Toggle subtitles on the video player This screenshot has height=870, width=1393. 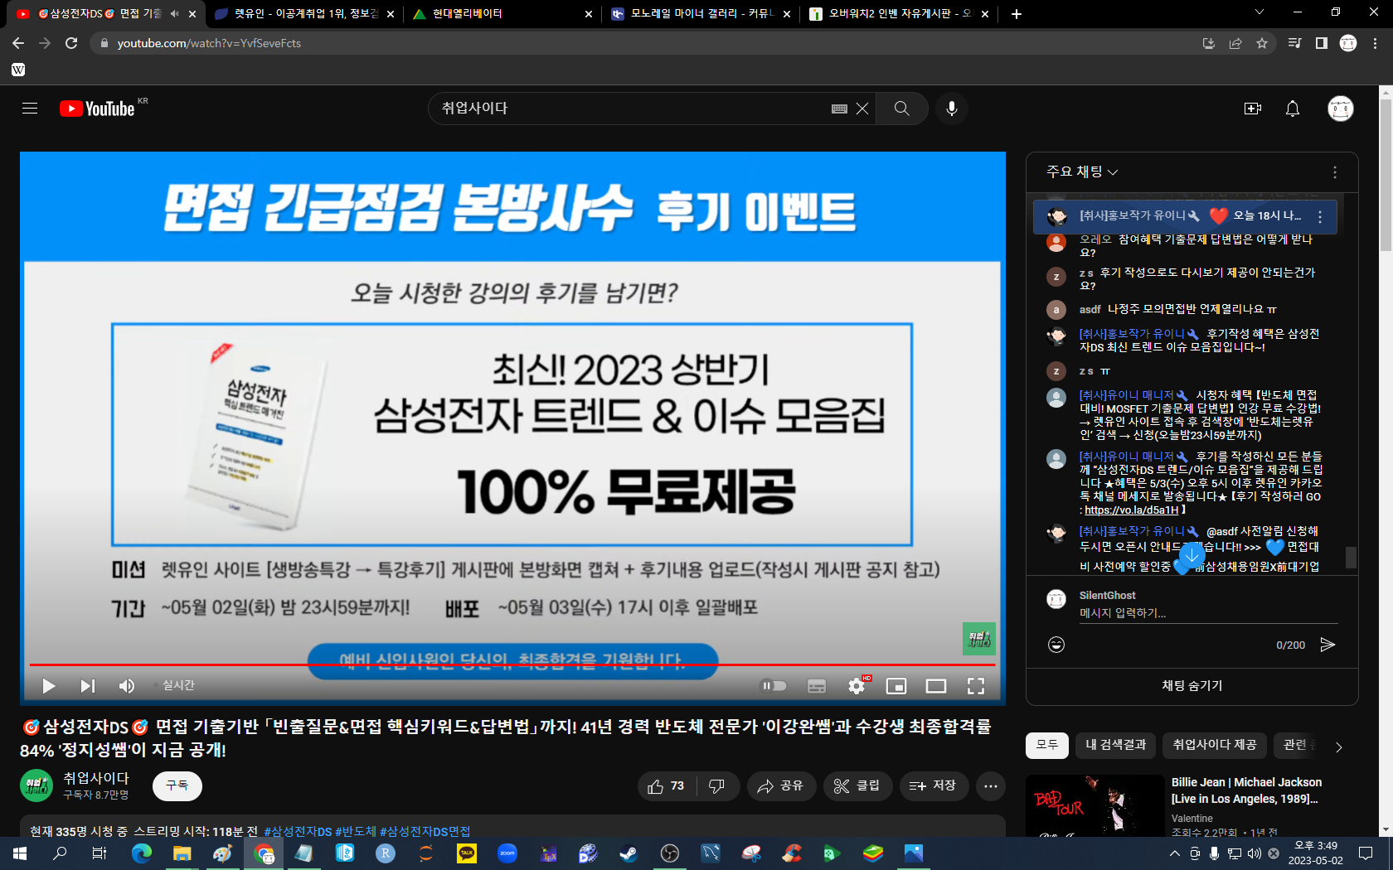click(817, 686)
